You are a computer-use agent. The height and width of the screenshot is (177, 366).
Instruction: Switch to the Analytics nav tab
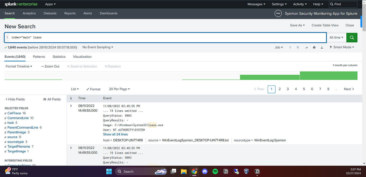point(29,13)
